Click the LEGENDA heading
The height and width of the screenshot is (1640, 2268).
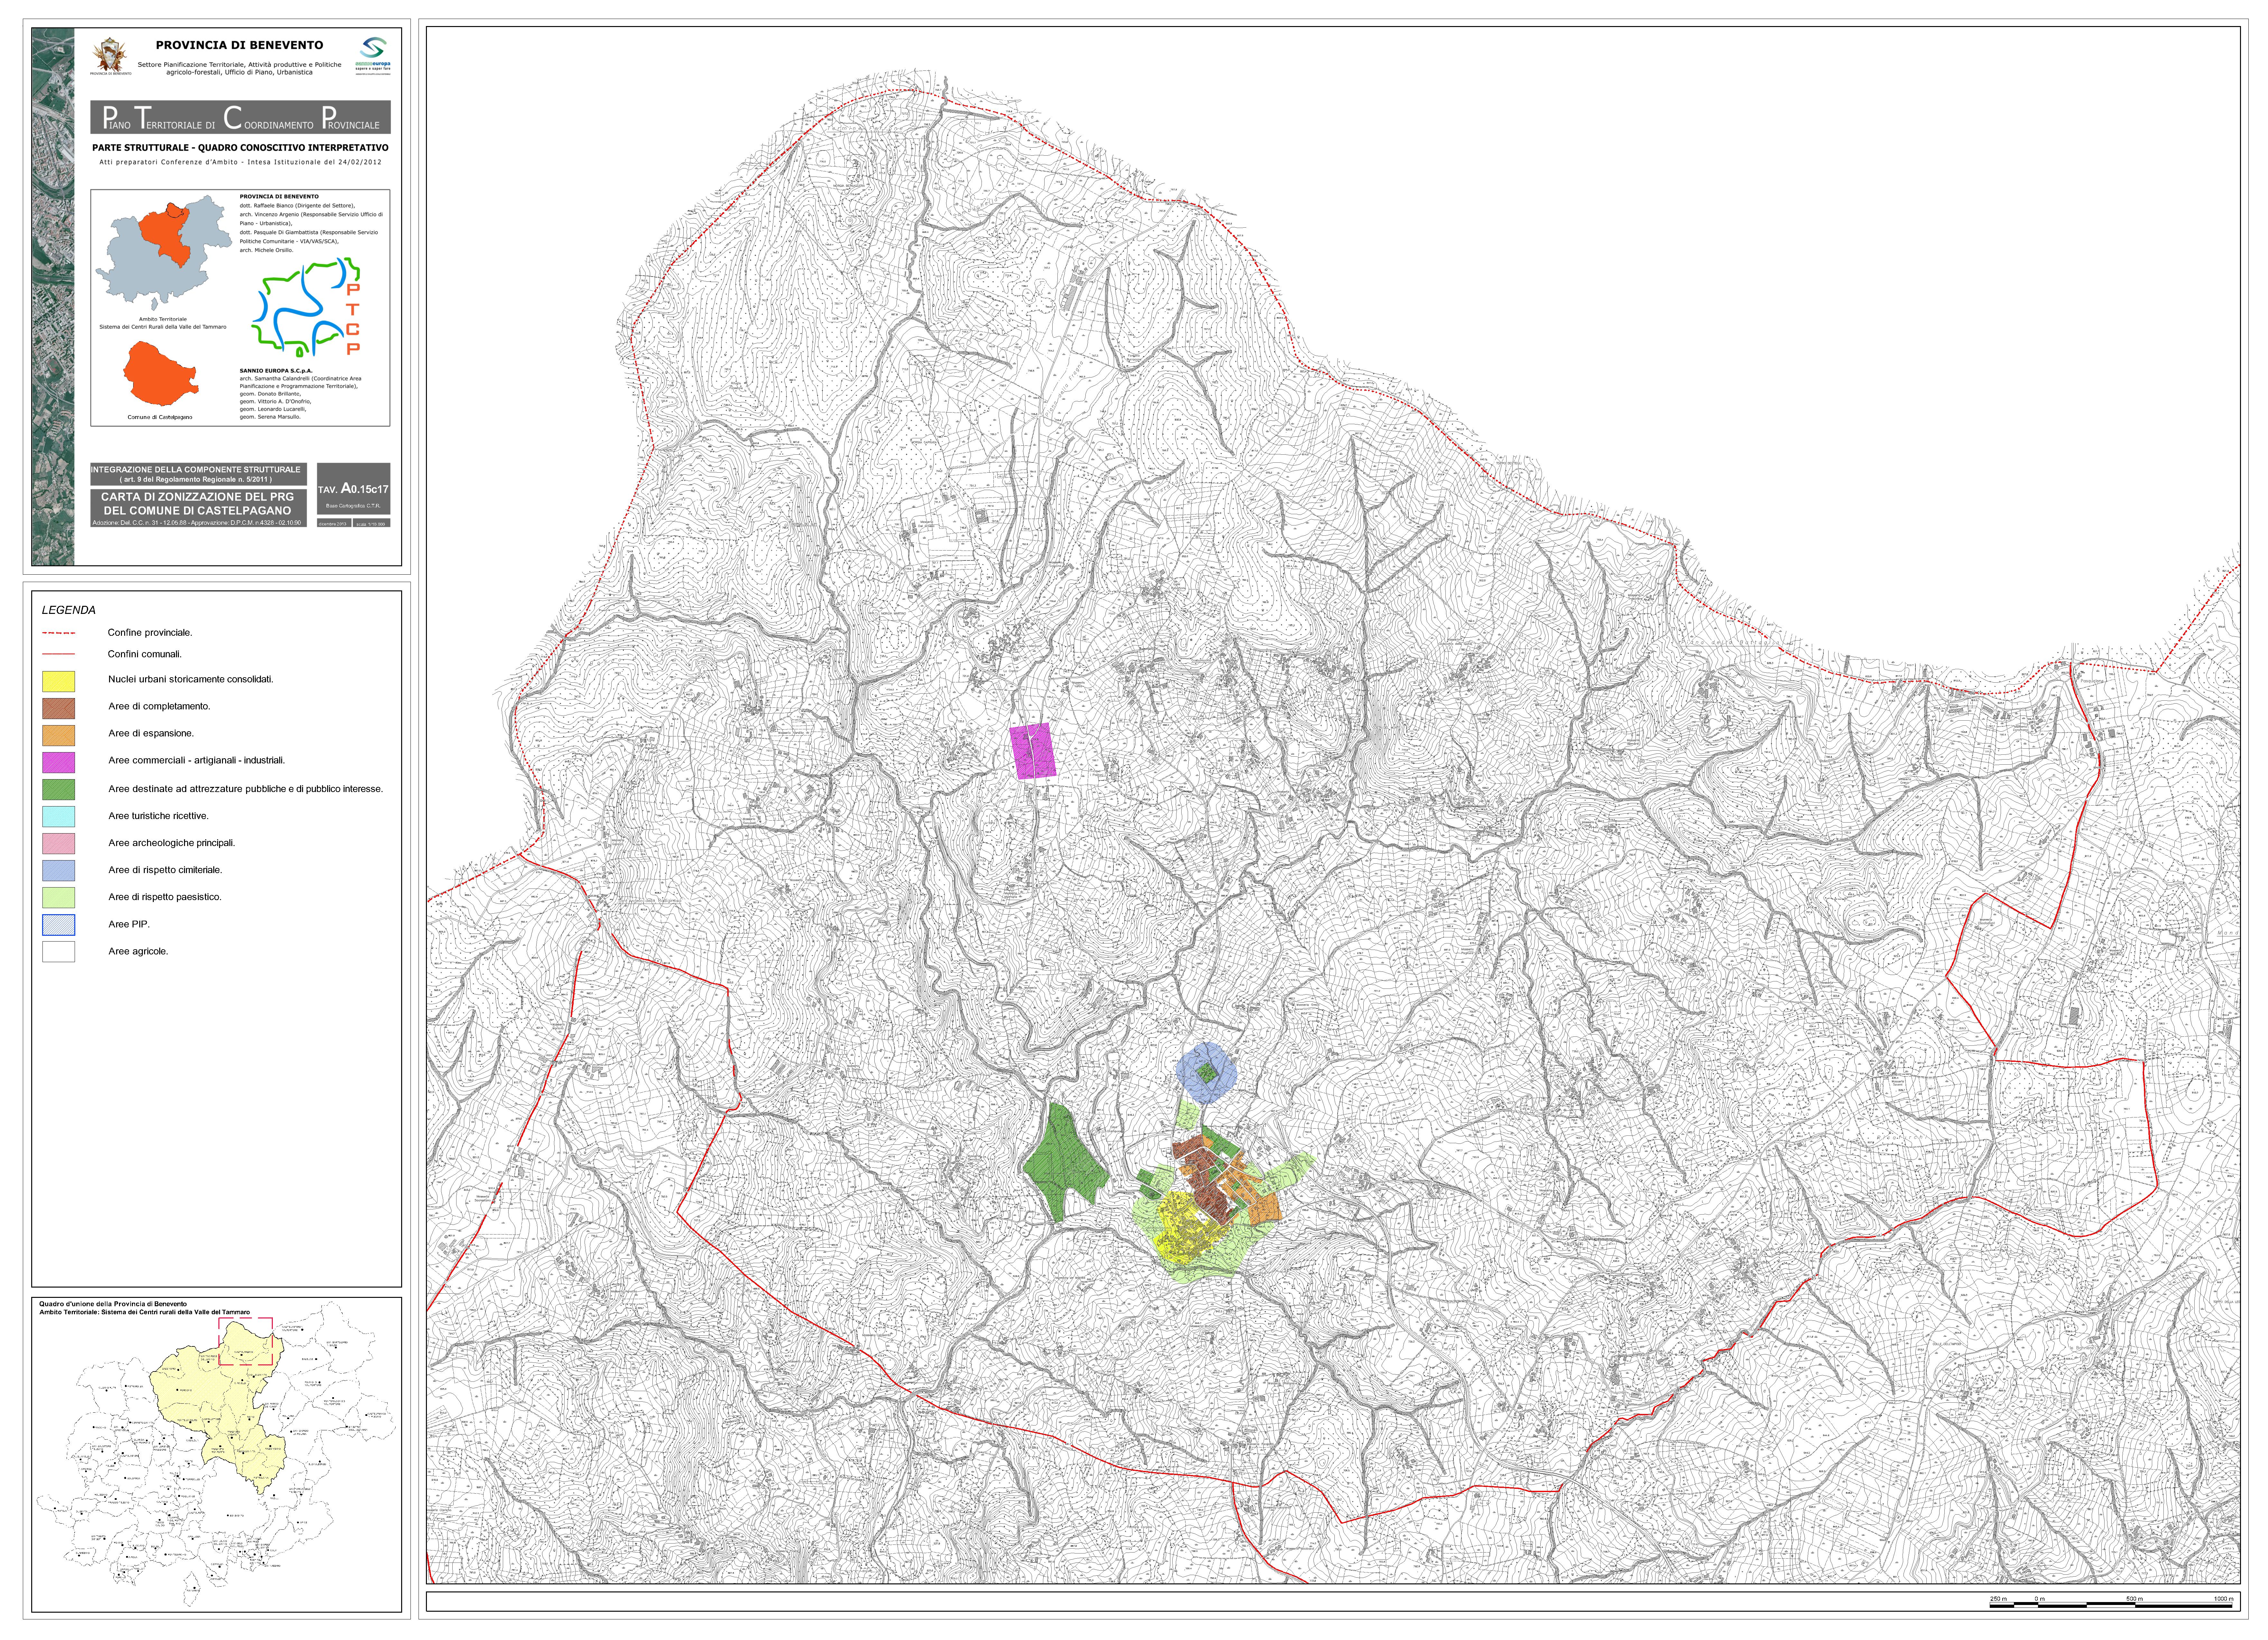click(69, 611)
